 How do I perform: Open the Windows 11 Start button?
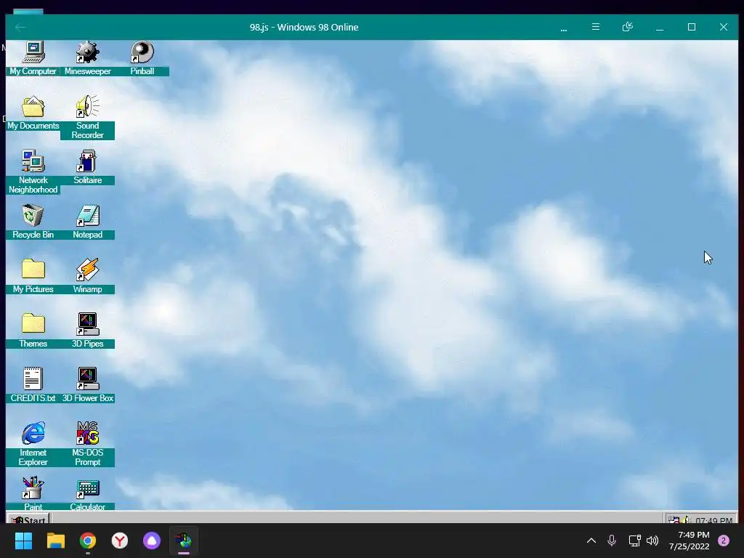coord(24,541)
